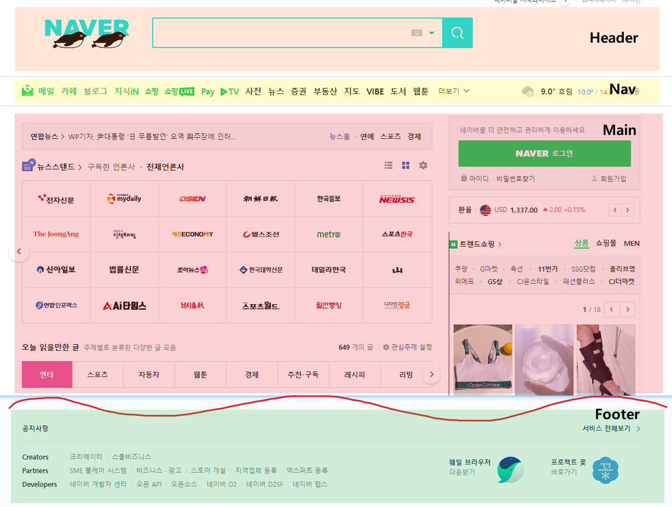Image resolution: width=672 pixels, height=507 pixels.
Task: Switch trend shopping to 쇼핑몰 tab
Action: (606, 244)
